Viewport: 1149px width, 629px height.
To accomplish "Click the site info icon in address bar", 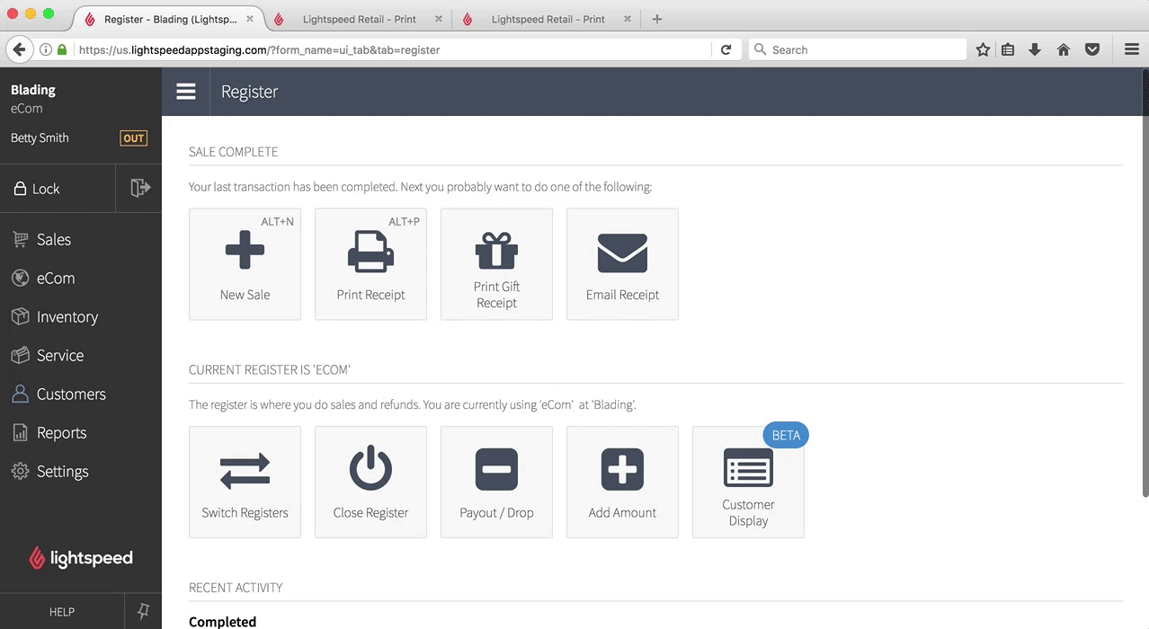I will (45, 50).
